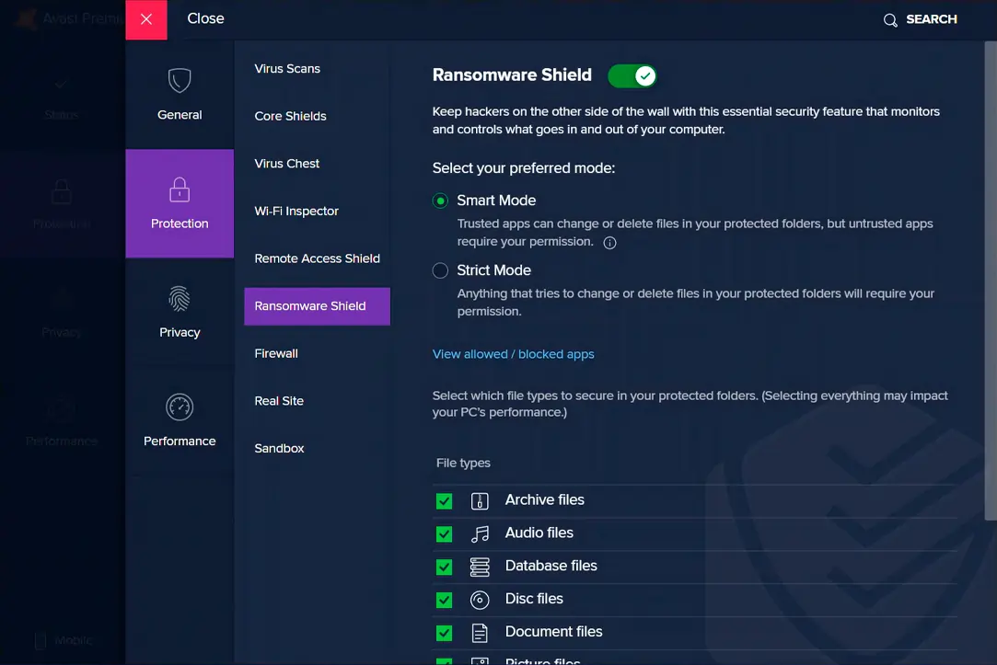The image size is (997, 665).
Task: Uncheck the Disc files checkbox
Action: (444, 601)
